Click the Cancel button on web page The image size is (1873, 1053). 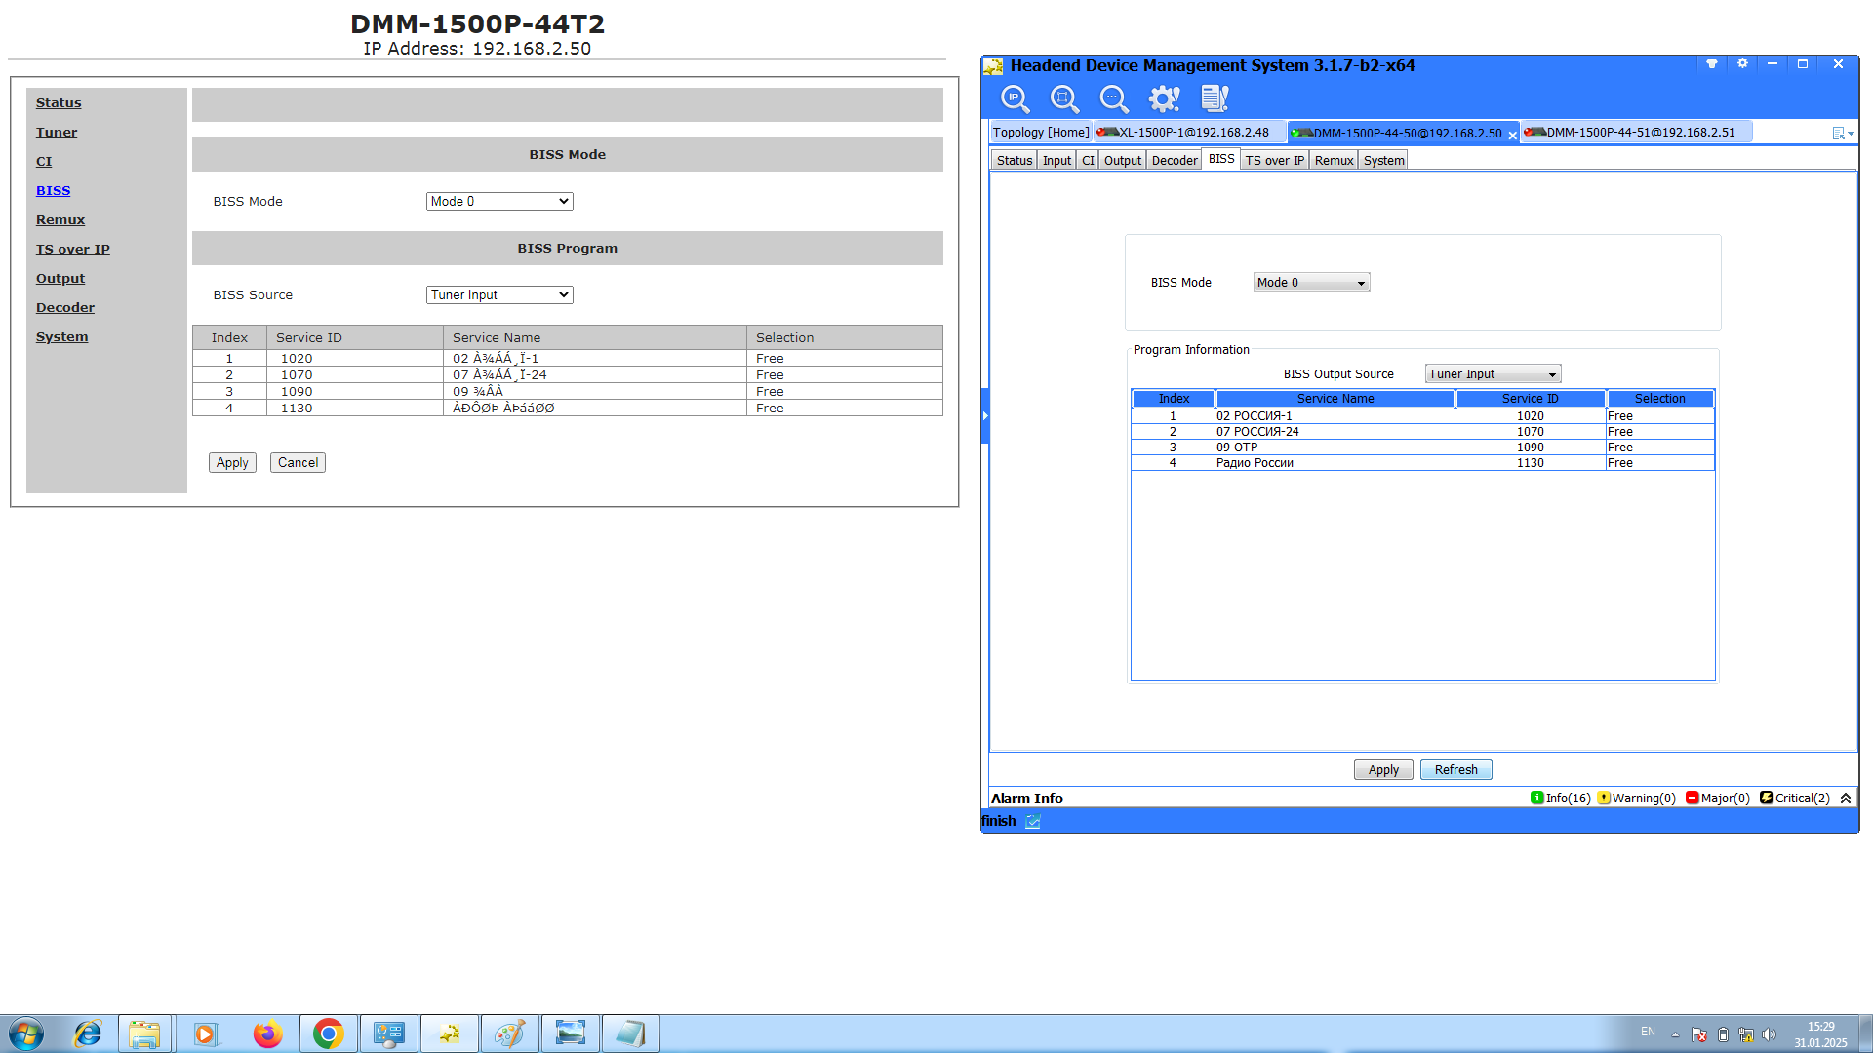[298, 463]
